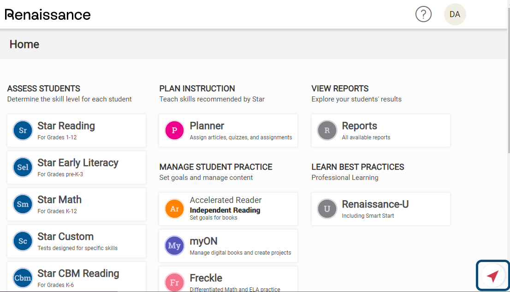Click the Star Early Literacy Sel icon
This screenshot has width=510, height=292.
pos(23,167)
